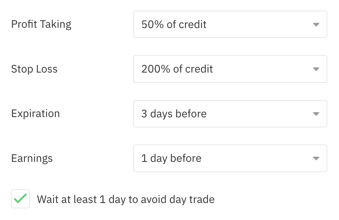Click the Expiration label
339x220 pixels.
click(x=36, y=114)
